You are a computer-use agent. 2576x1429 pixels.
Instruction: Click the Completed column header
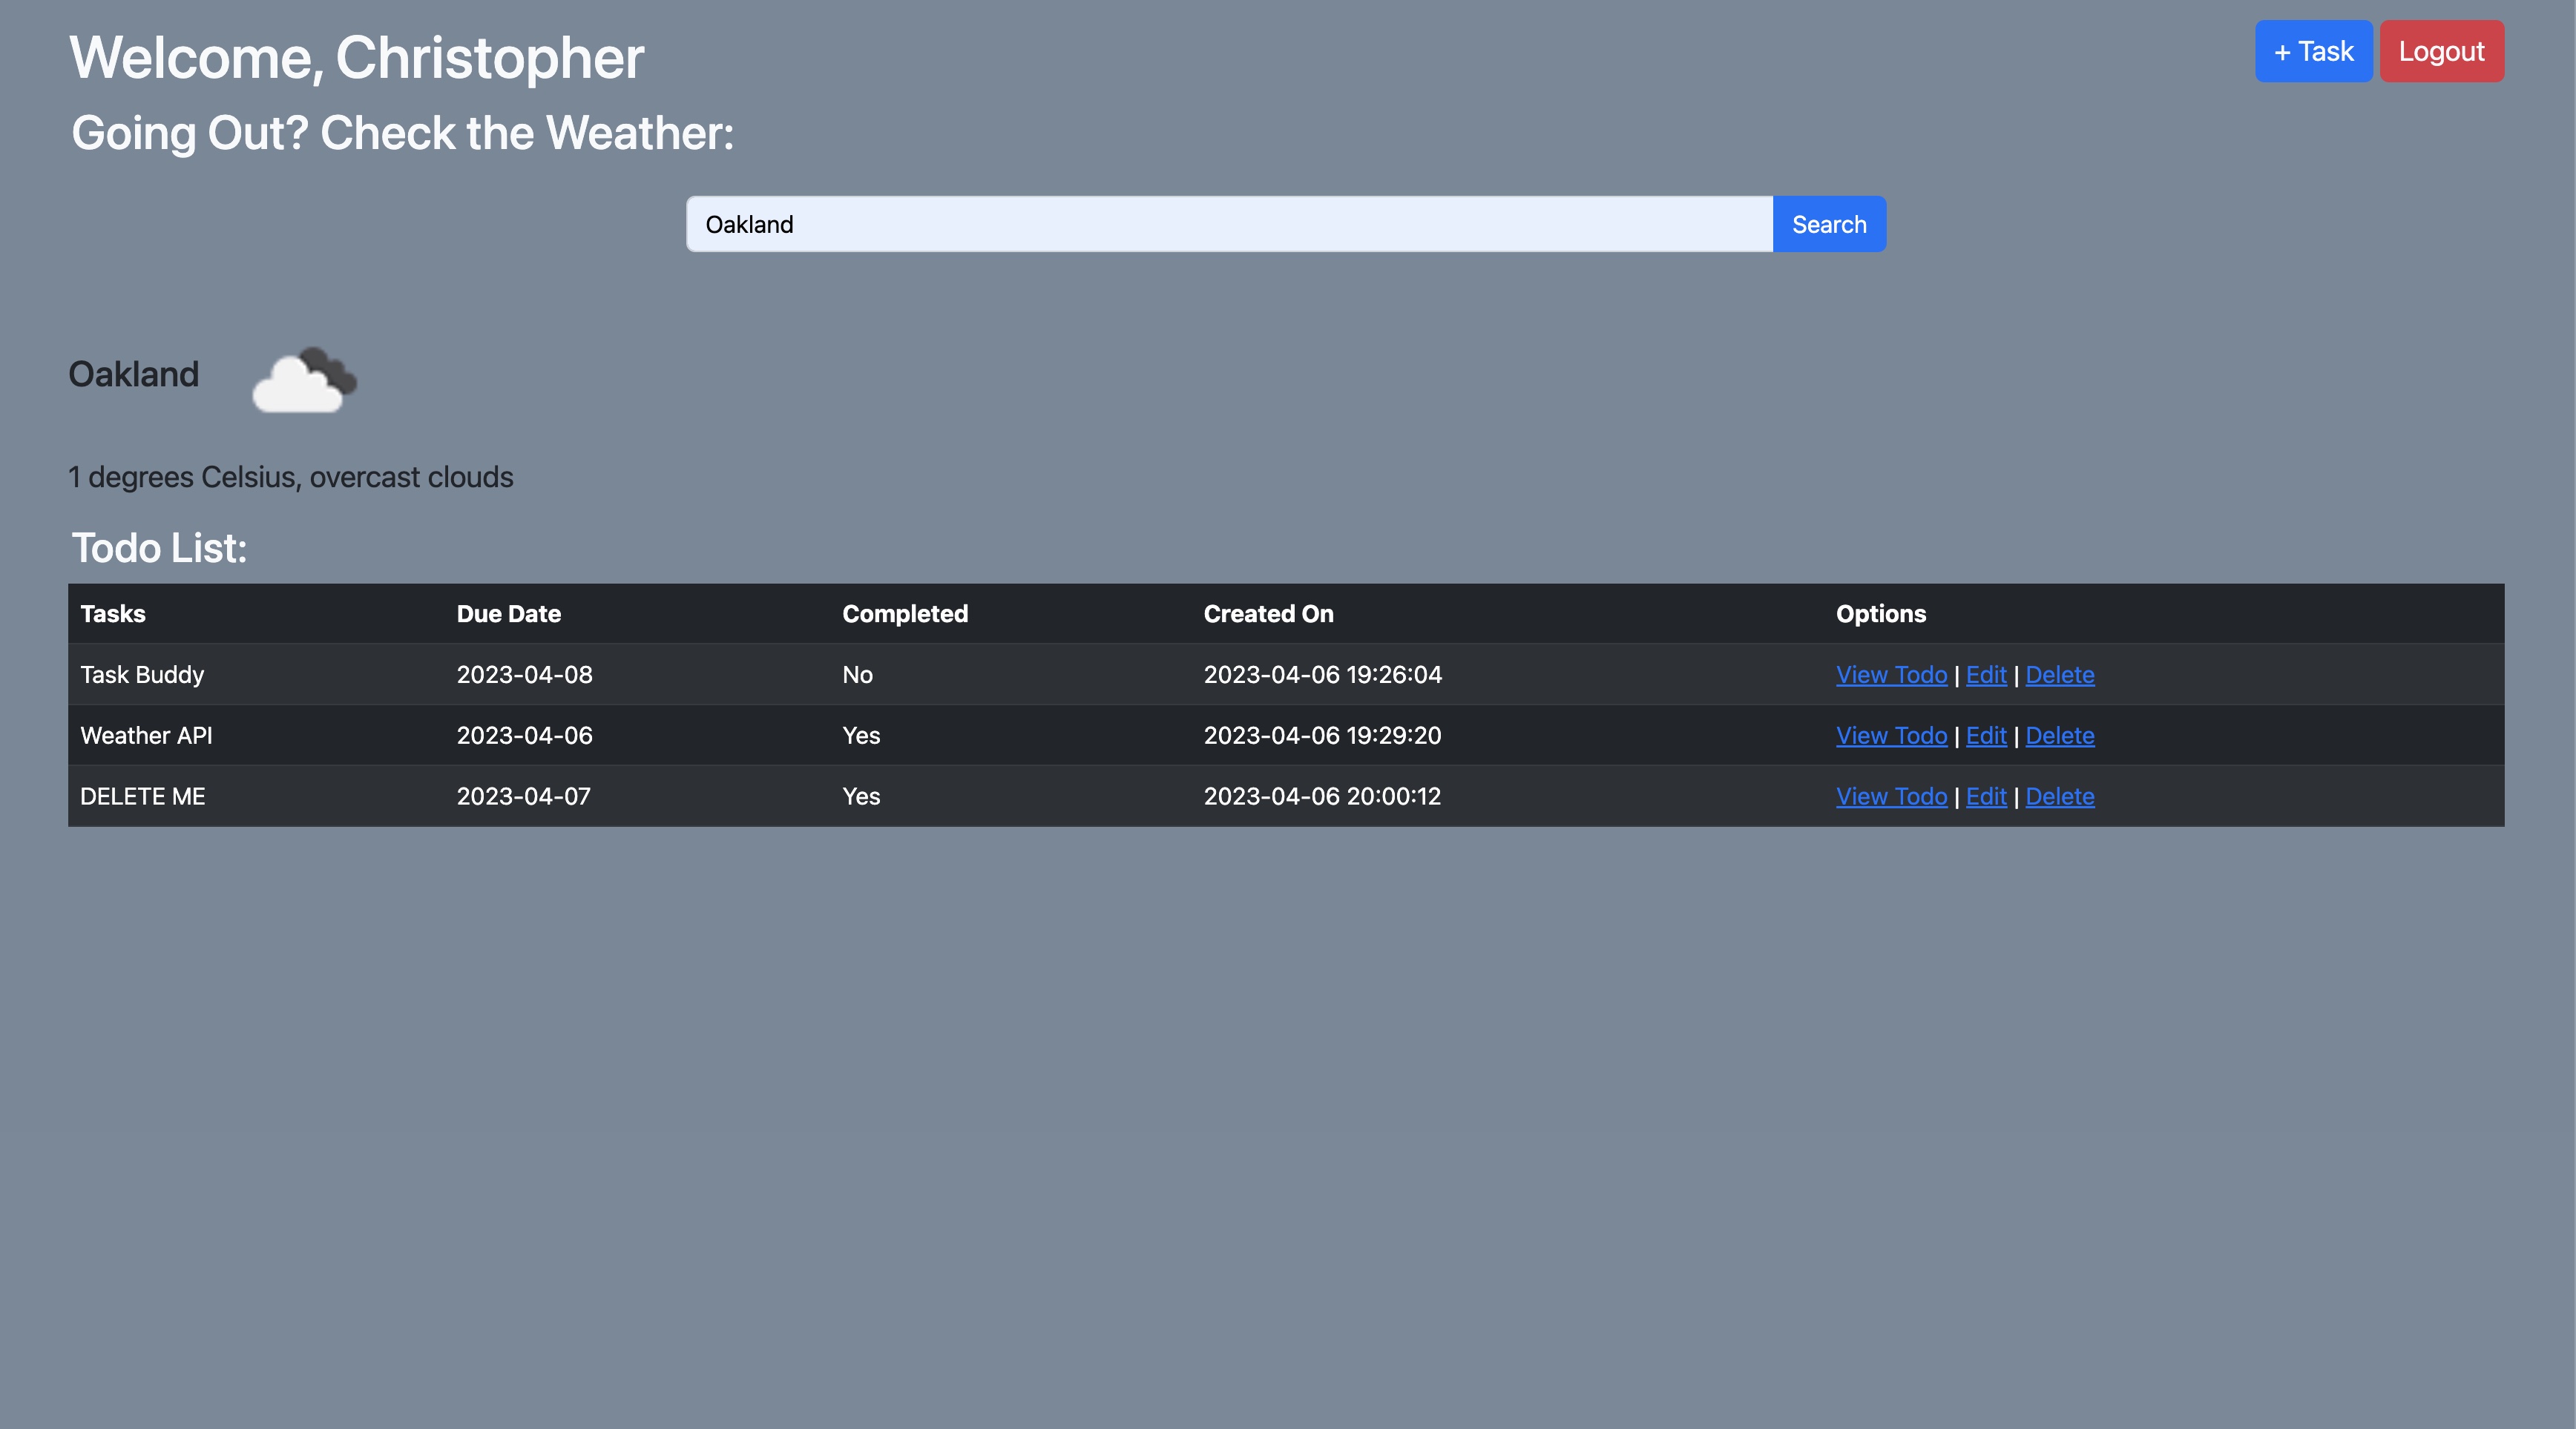pyautogui.click(x=904, y=613)
